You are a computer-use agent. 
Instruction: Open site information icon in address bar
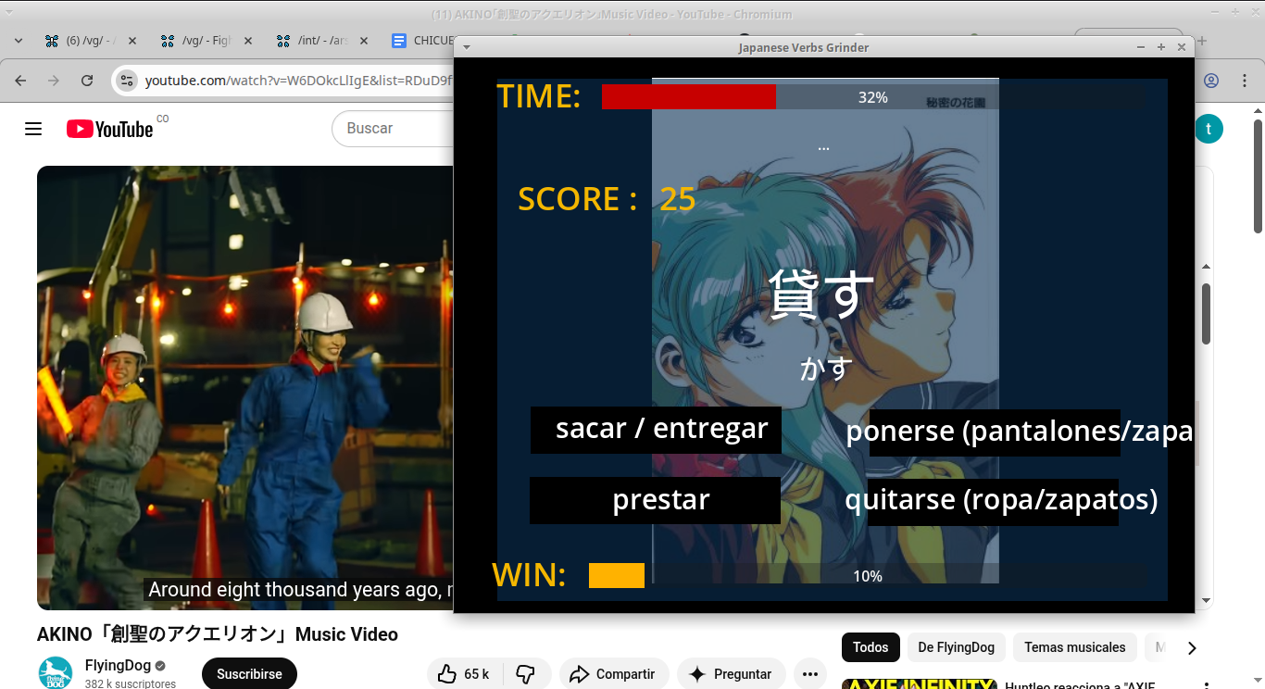coord(127,81)
